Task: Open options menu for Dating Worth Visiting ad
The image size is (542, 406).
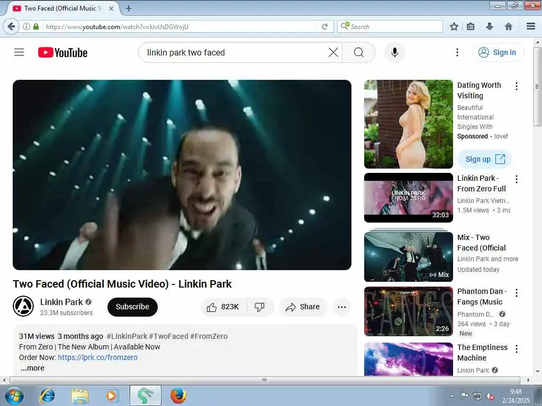Action: pos(517,86)
